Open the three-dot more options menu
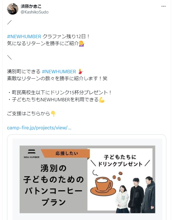 163,6
